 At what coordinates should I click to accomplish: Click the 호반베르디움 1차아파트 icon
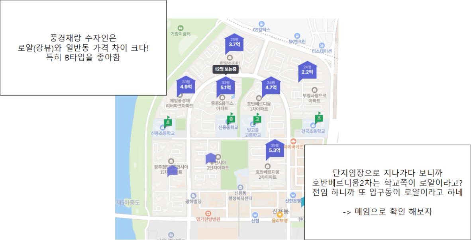pos(259,98)
